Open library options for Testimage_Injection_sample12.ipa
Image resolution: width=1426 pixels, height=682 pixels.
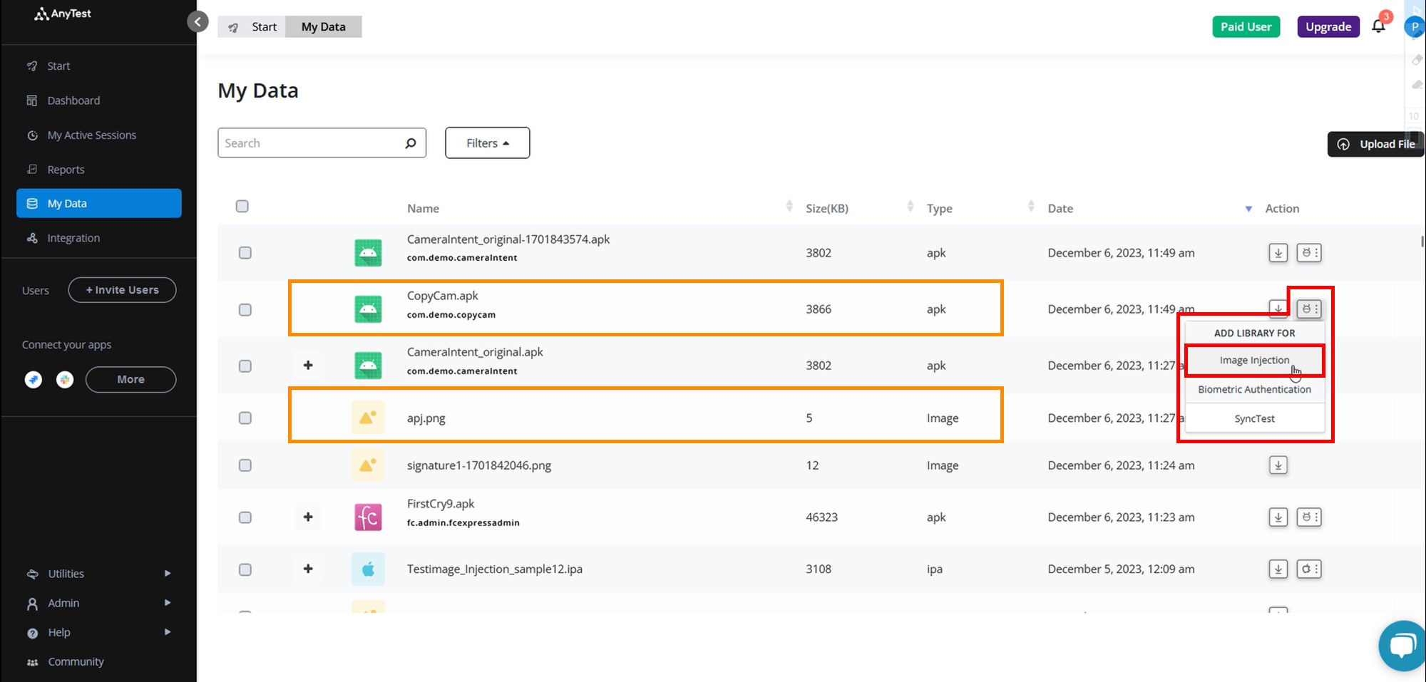click(1309, 569)
